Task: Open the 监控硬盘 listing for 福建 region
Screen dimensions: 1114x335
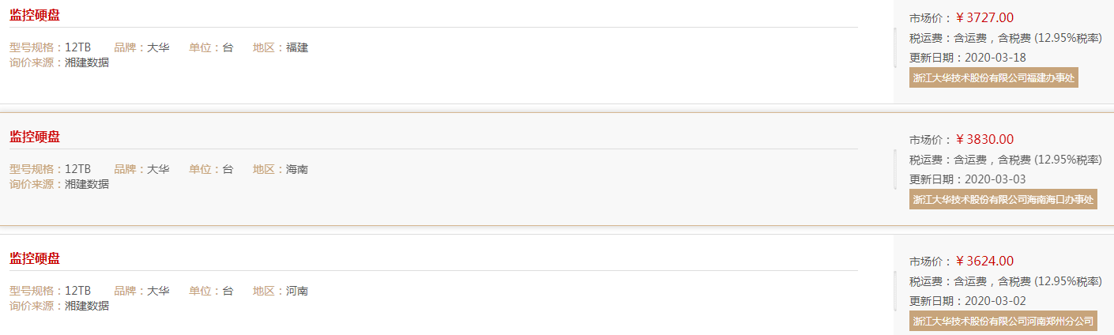Action: (x=35, y=15)
